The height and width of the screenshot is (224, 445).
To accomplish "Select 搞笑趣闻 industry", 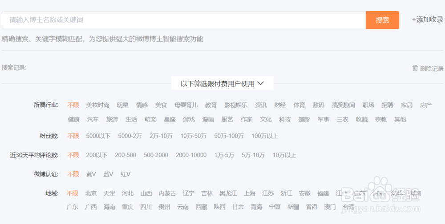I will pos(344,105).
